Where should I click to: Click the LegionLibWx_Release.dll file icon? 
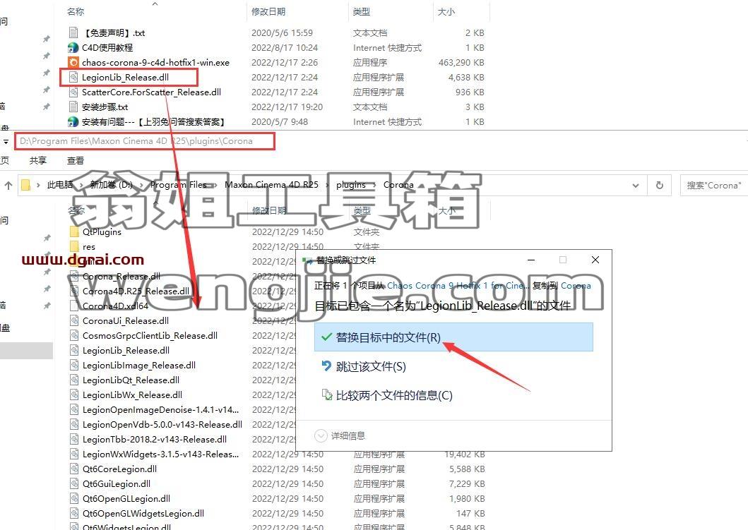coord(74,395)
